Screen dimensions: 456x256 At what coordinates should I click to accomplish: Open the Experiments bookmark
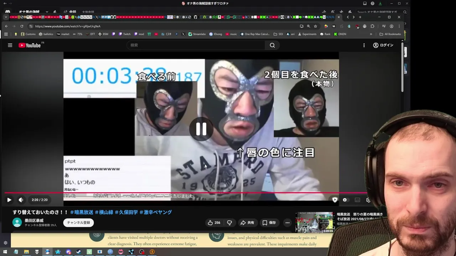pos(307,34)
